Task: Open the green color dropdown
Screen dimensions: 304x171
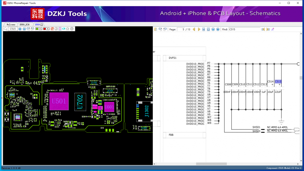Action: [x=40, y=29]
